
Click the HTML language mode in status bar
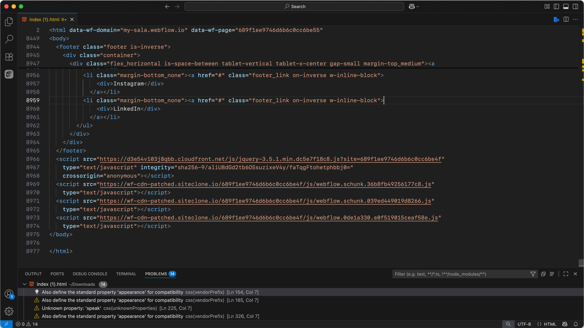pyautogui.click(x=550, y=324)
